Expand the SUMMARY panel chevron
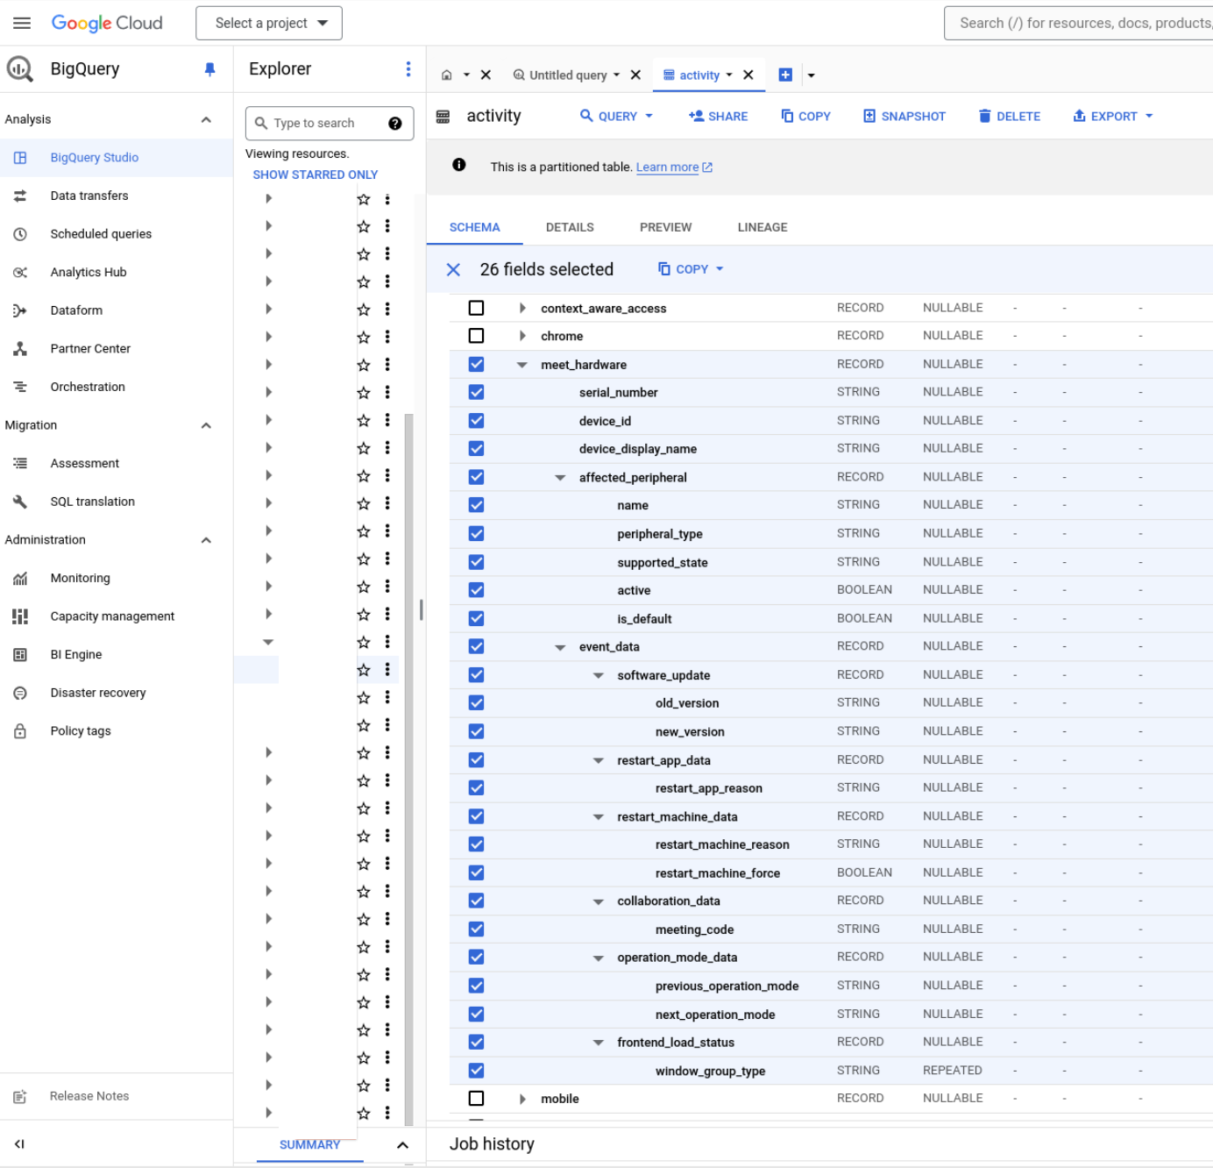Image resolution: width=1213 pixels, height=1168 pixels. [x=402, y=1145]
